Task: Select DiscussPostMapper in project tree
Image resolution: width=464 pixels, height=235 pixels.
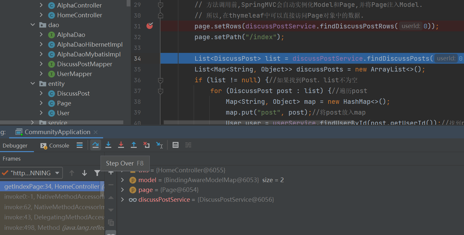Action: point(85,64)
